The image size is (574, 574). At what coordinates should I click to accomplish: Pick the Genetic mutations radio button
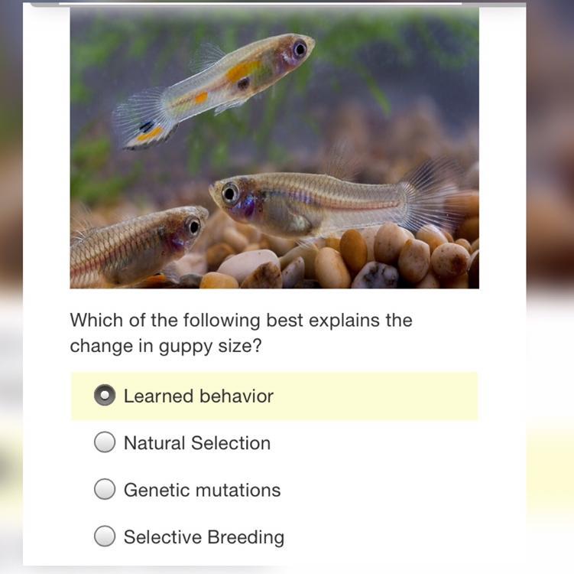click(x=105, y=490)
